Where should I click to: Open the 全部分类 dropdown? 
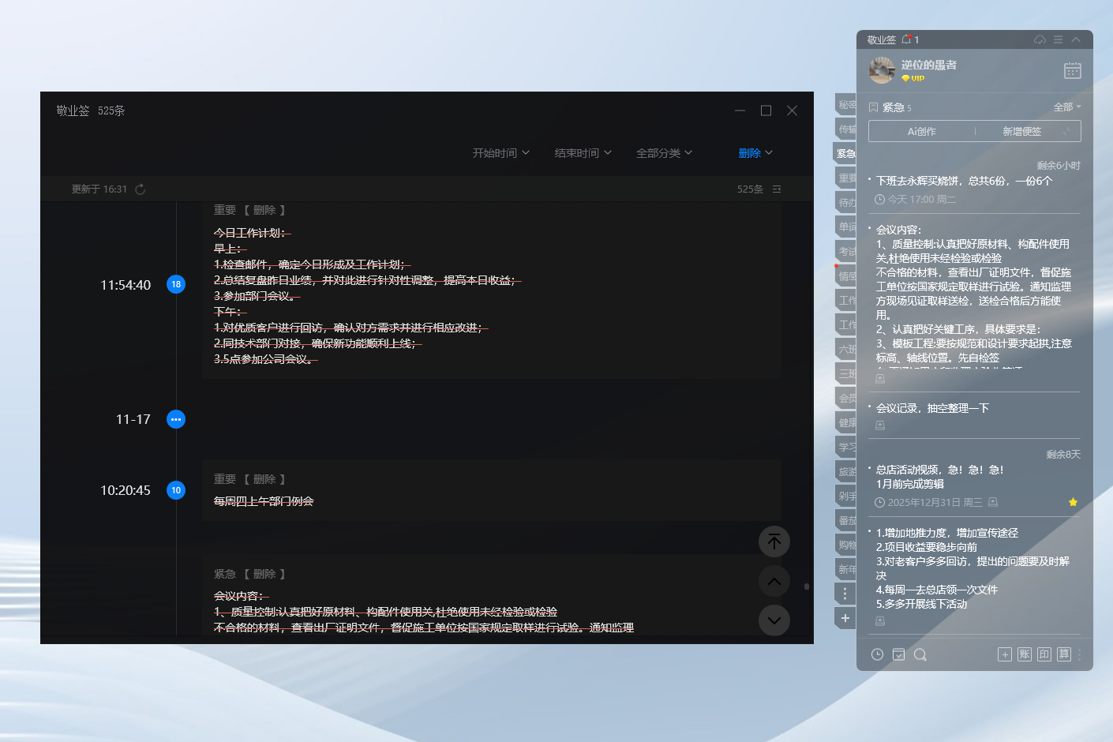pyautogui.click(x=664, y=152)
